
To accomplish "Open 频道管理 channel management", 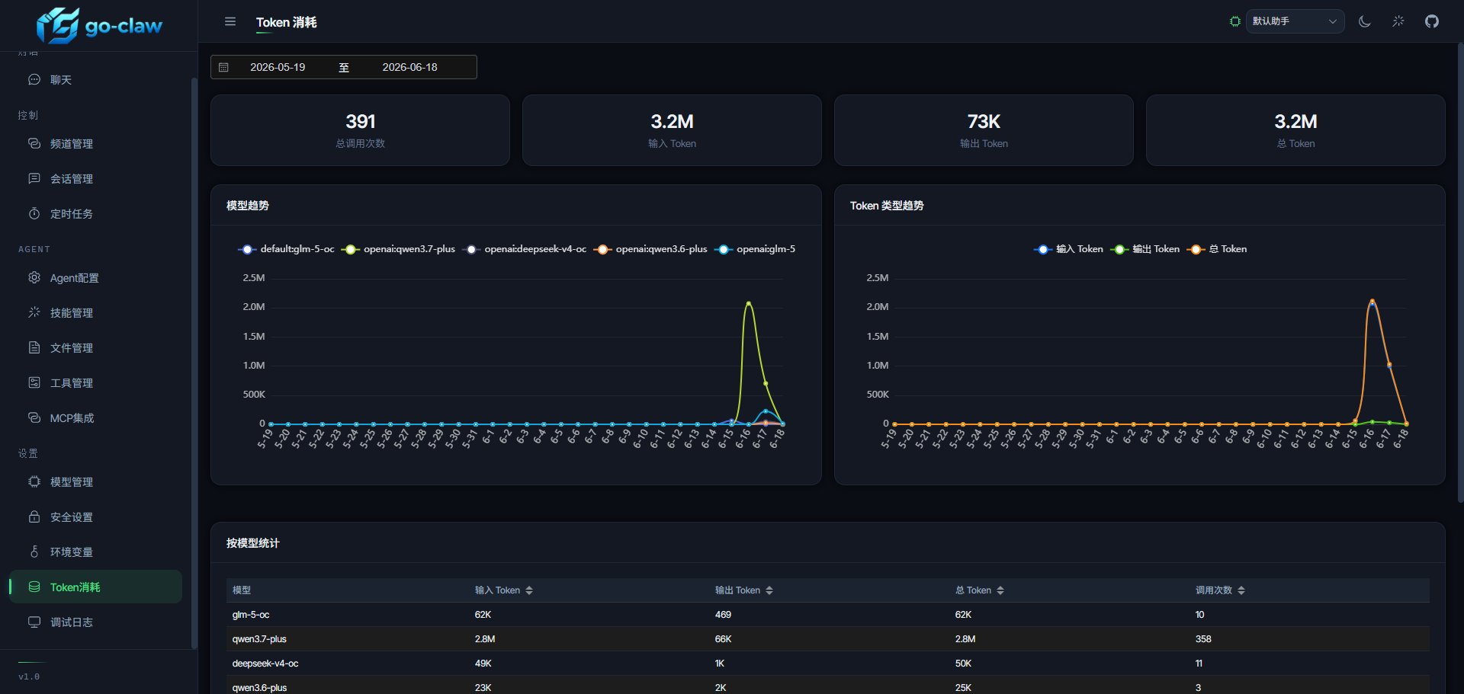I will click(95, 144).
